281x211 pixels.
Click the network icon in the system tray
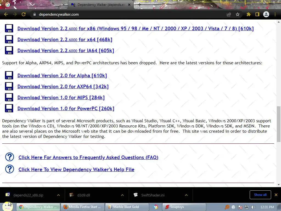click(x=247, y=207)
